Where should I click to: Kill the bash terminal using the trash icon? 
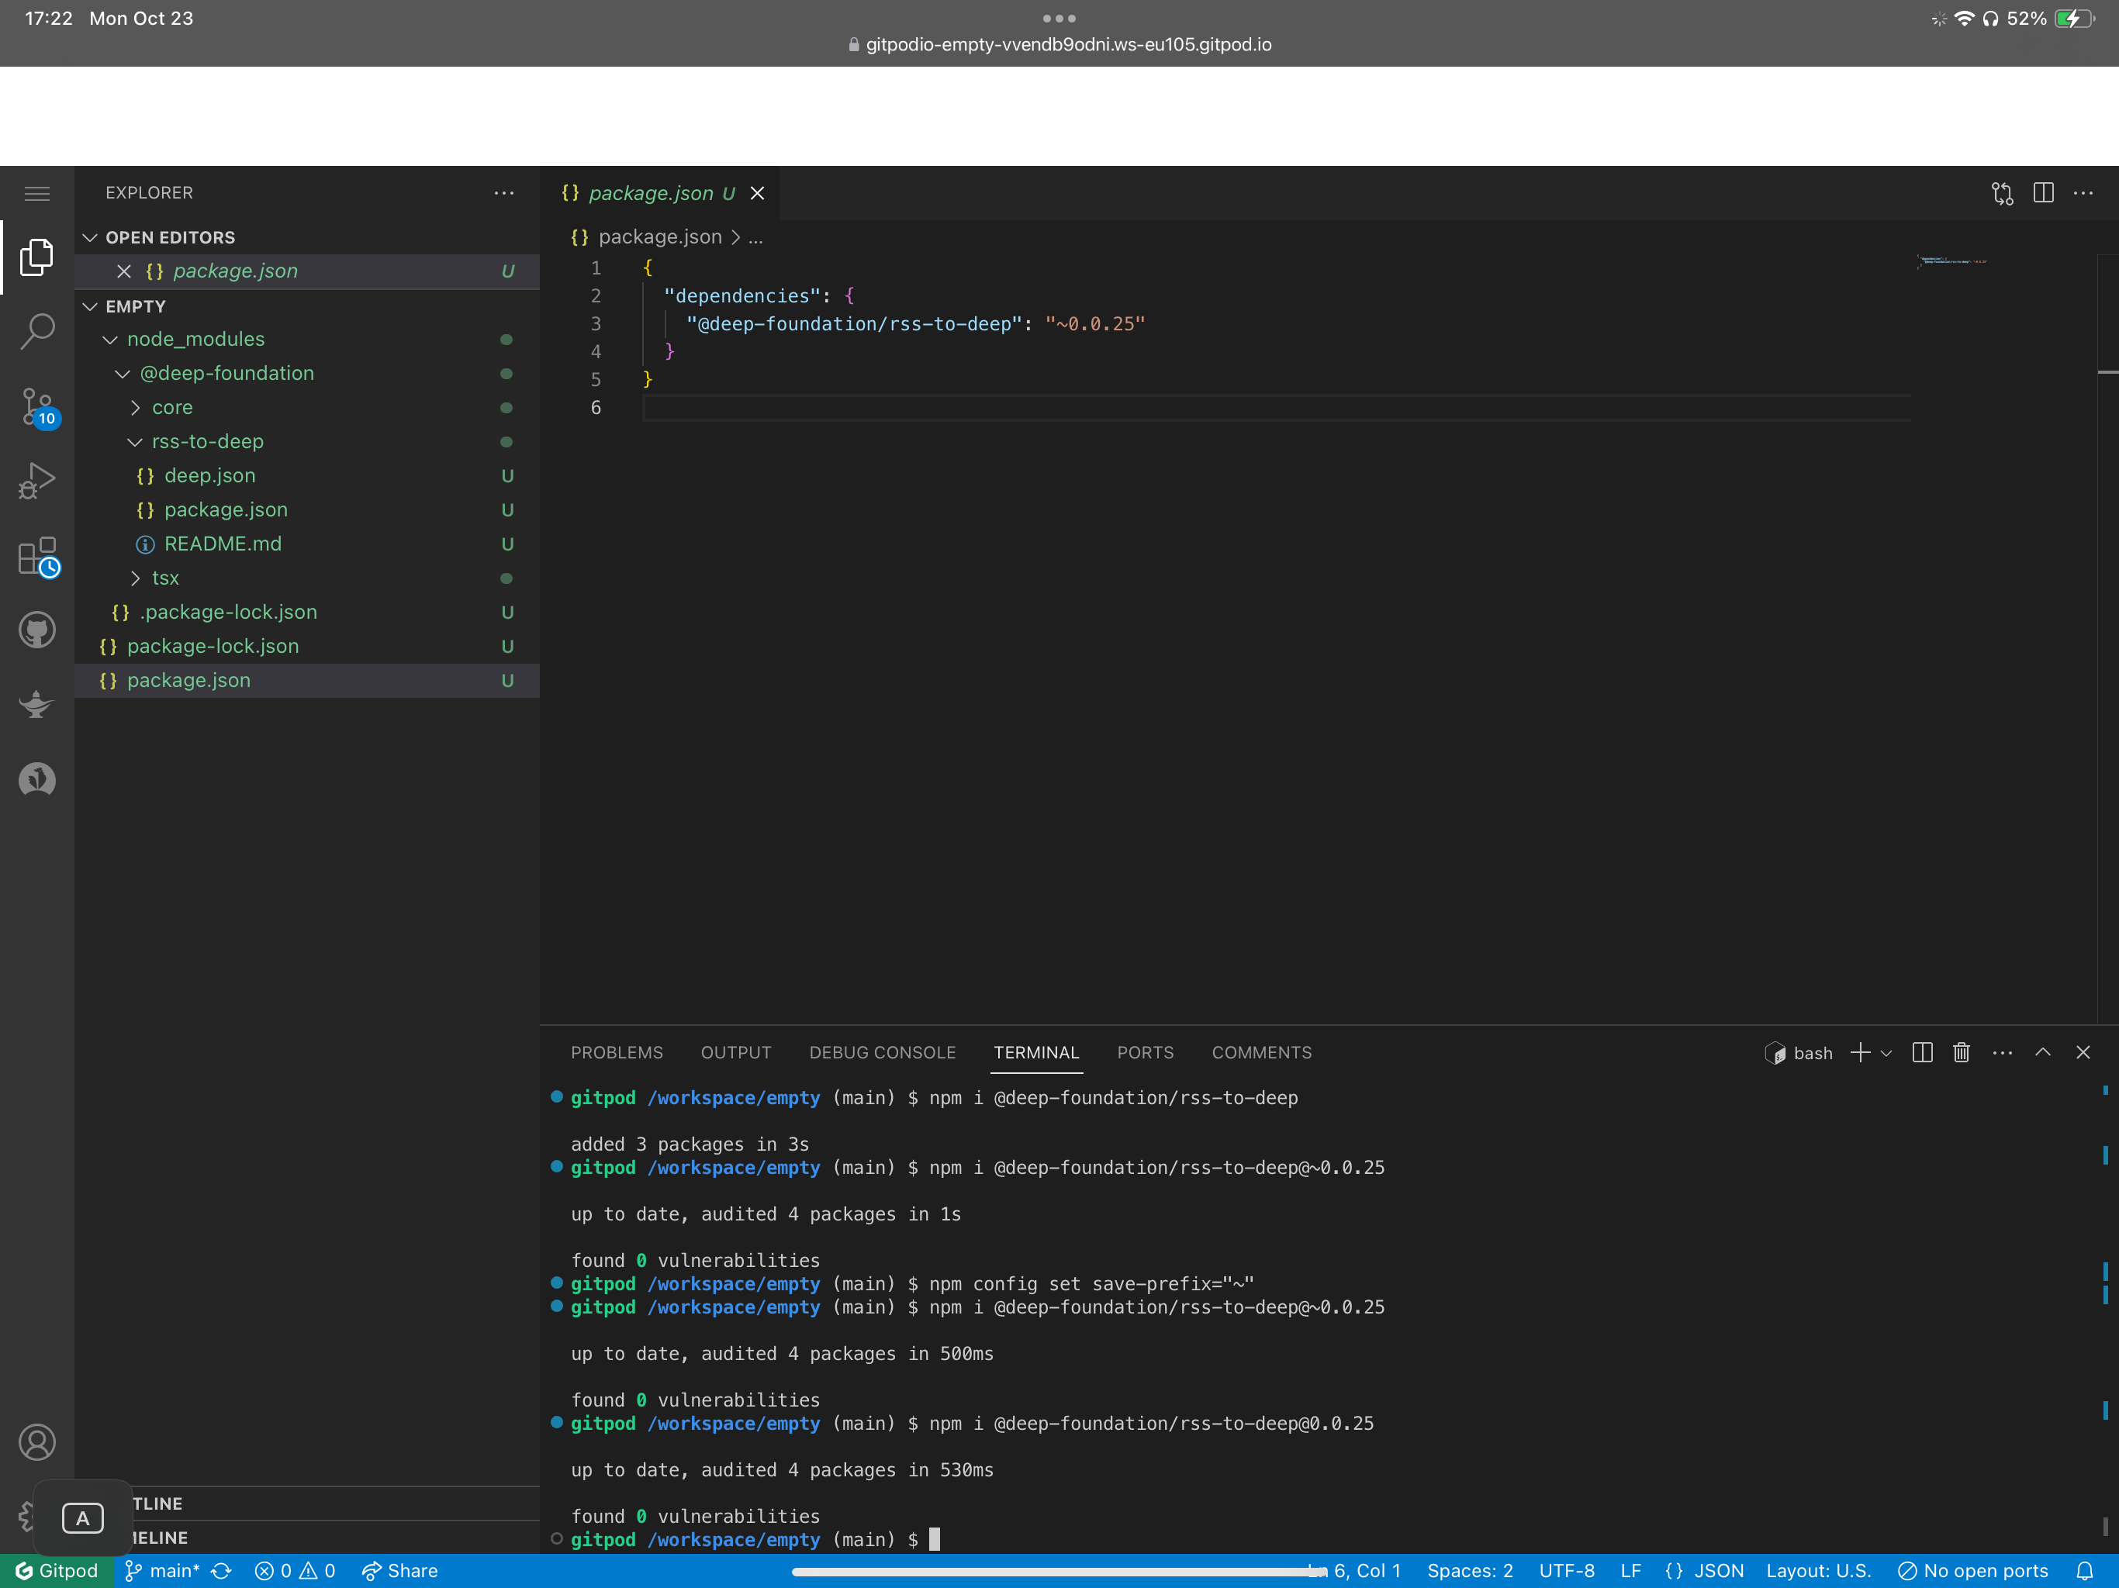[x=1961, y=1051]
